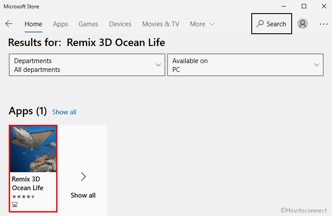Click the Show all card with arrow
This screenshot has height=216, width=332.
pyautogui.click(x=83, y=170)
